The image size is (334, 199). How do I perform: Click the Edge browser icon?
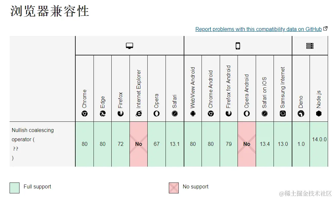[x=102, y=114]
